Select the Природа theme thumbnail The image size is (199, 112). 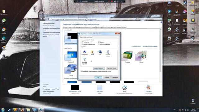tap(127, 57)
